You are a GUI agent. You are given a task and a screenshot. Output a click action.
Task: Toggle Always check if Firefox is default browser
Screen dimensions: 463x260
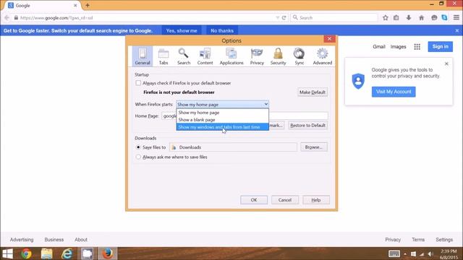tap(138, 83)
